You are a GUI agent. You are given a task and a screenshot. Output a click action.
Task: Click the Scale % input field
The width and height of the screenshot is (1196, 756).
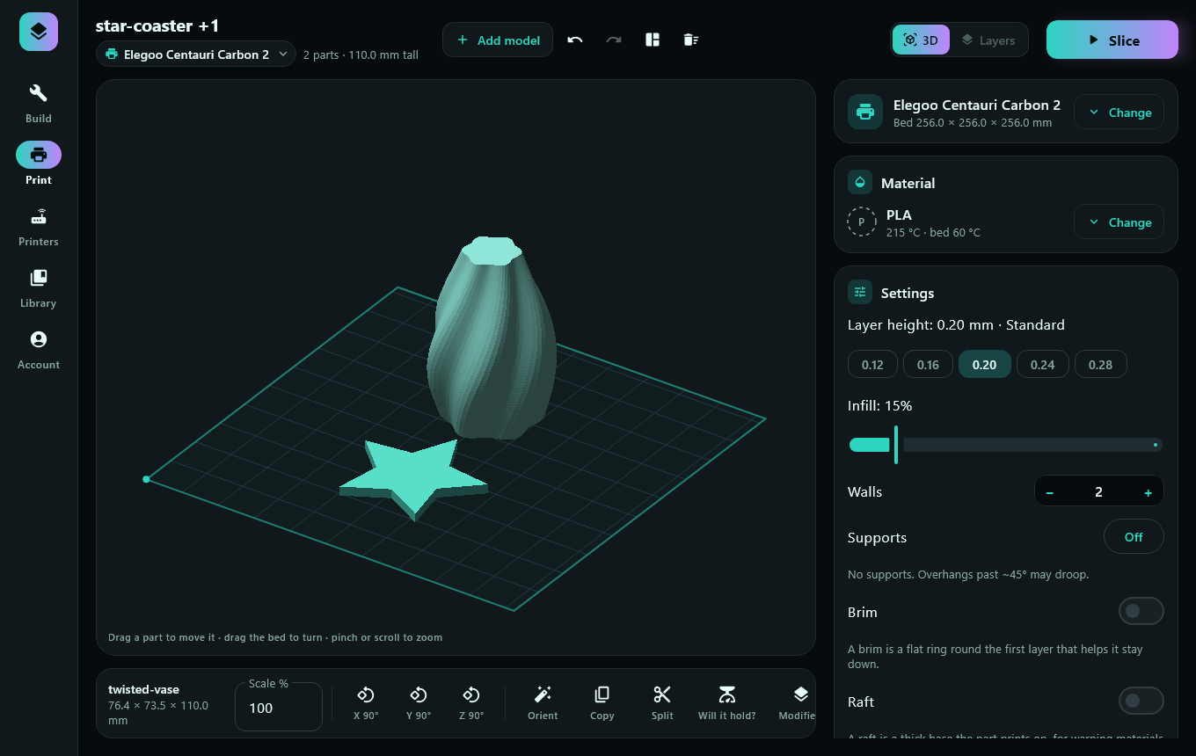[x=279, y=707]
